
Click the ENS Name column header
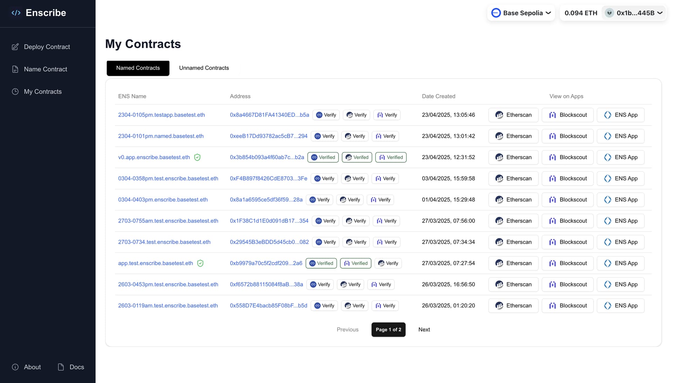click(132, 96)
